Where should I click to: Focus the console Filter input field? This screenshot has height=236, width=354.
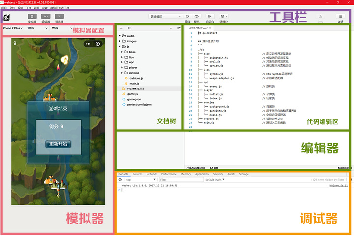pos(181,180)
